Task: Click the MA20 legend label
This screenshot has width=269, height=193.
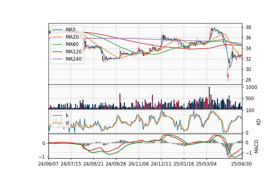Action: tap(72, 37)
